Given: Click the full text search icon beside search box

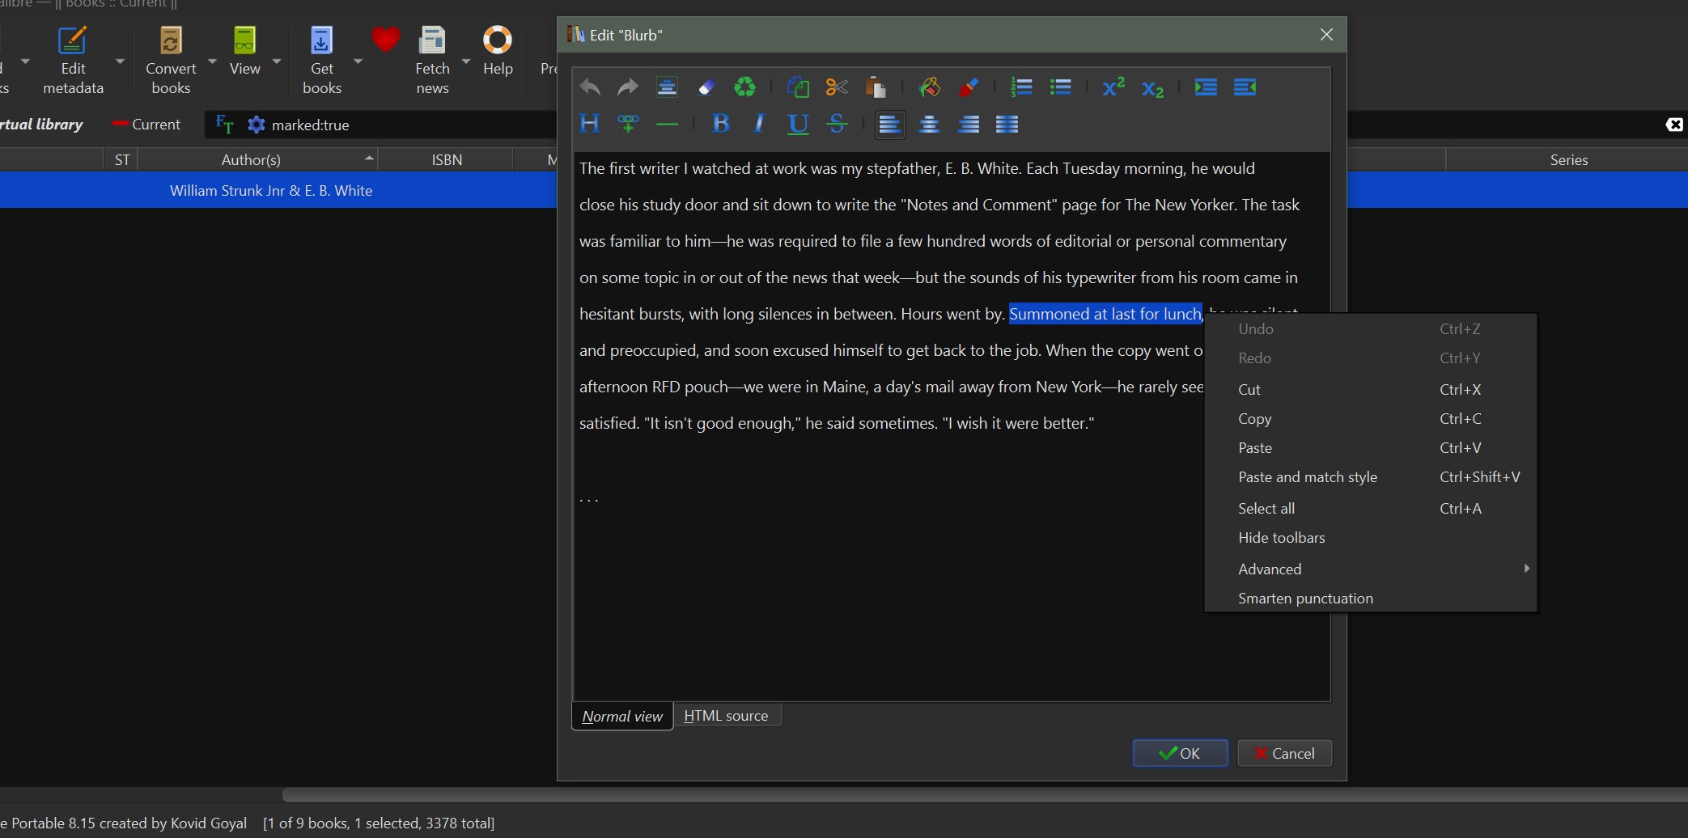Looking at the screenshot, I should pyautogui.click(x=224, y=125).
